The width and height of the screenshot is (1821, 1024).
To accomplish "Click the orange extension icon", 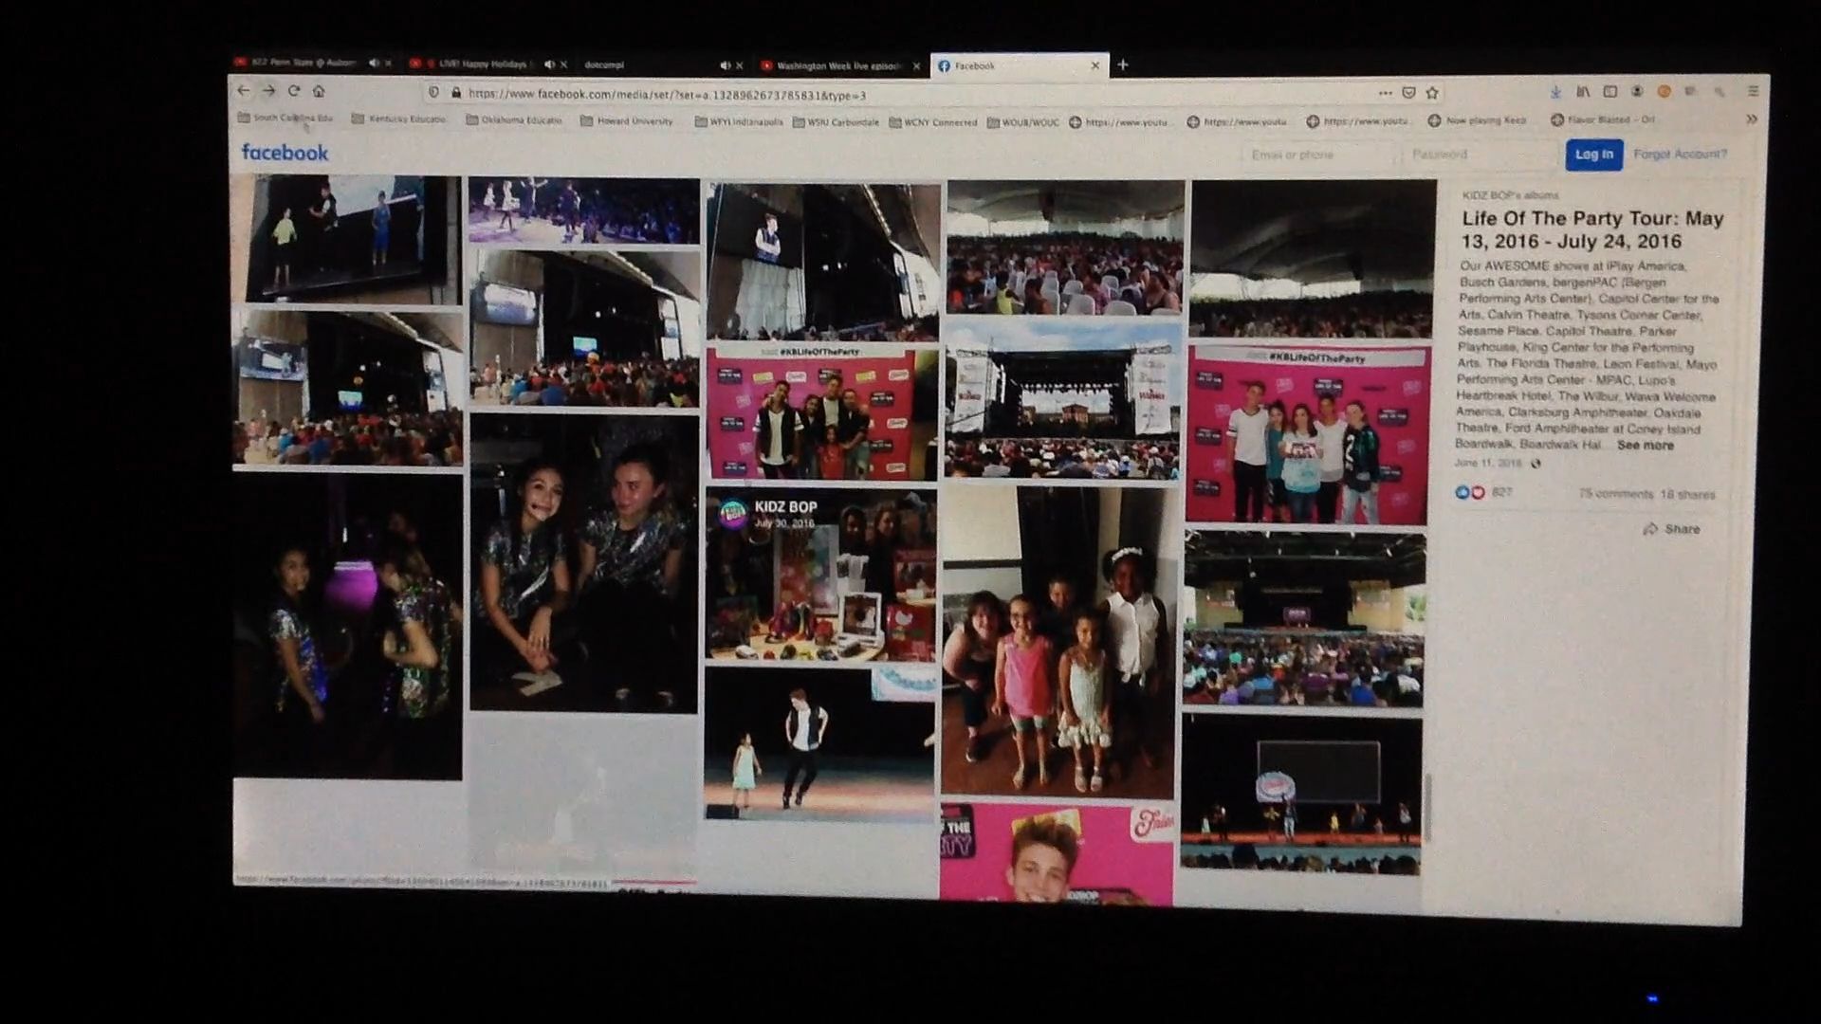I will (1664, 92).
